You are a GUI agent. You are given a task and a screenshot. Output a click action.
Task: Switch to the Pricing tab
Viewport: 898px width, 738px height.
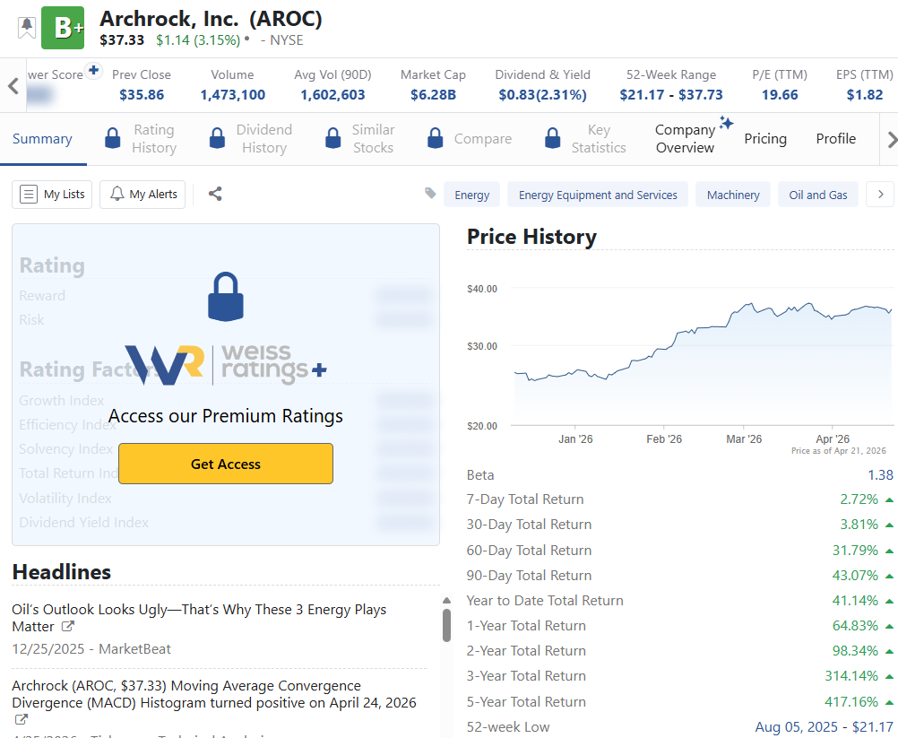tap(765, 139)
